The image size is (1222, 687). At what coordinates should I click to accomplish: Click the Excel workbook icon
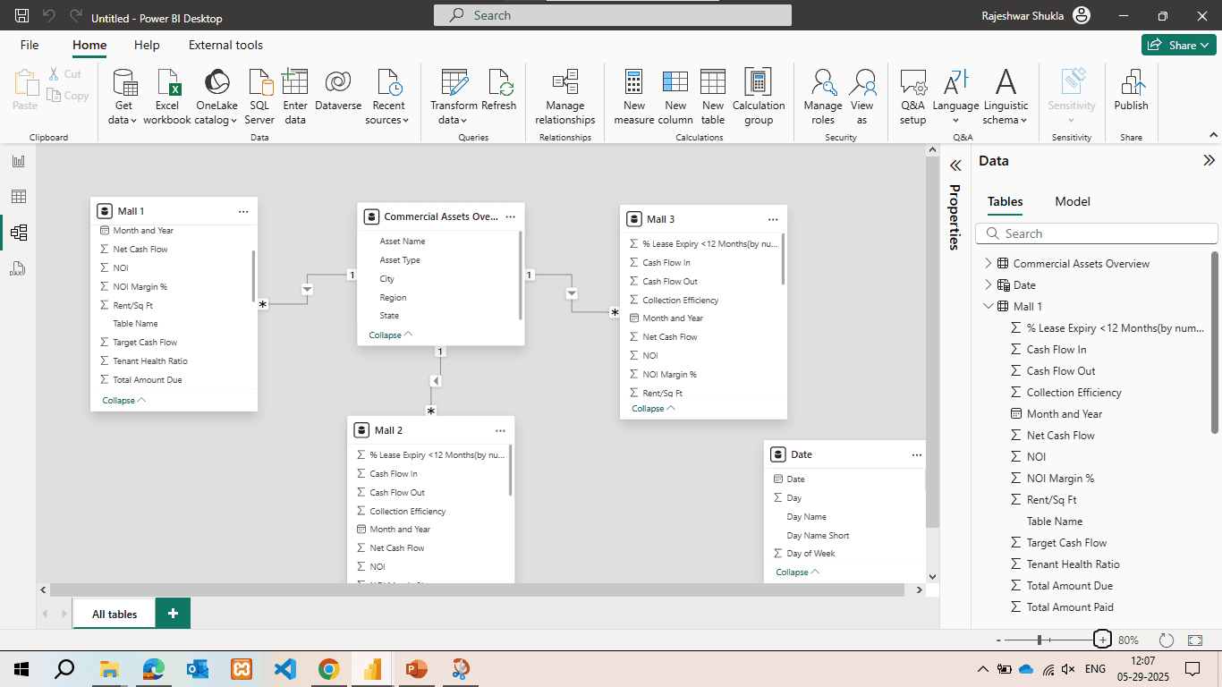click(x=167, y=83)
